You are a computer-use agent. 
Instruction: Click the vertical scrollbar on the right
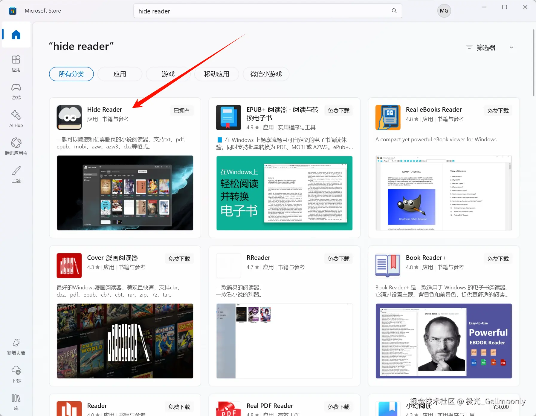534,63
